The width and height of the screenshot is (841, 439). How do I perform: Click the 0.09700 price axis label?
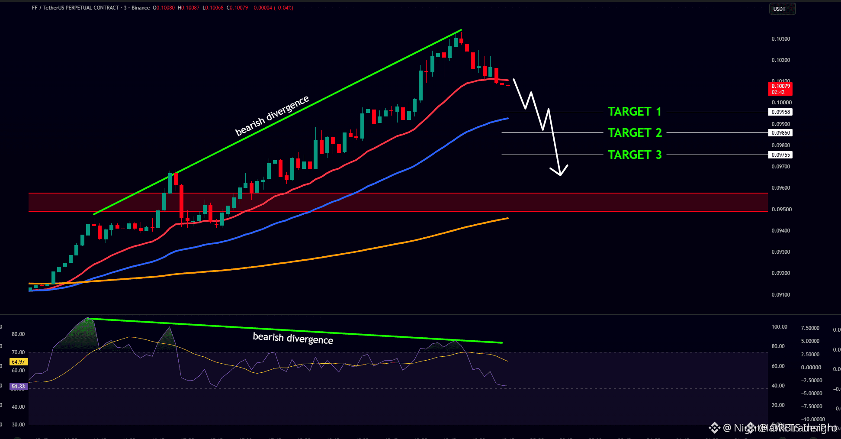click(x=781, y=167)
